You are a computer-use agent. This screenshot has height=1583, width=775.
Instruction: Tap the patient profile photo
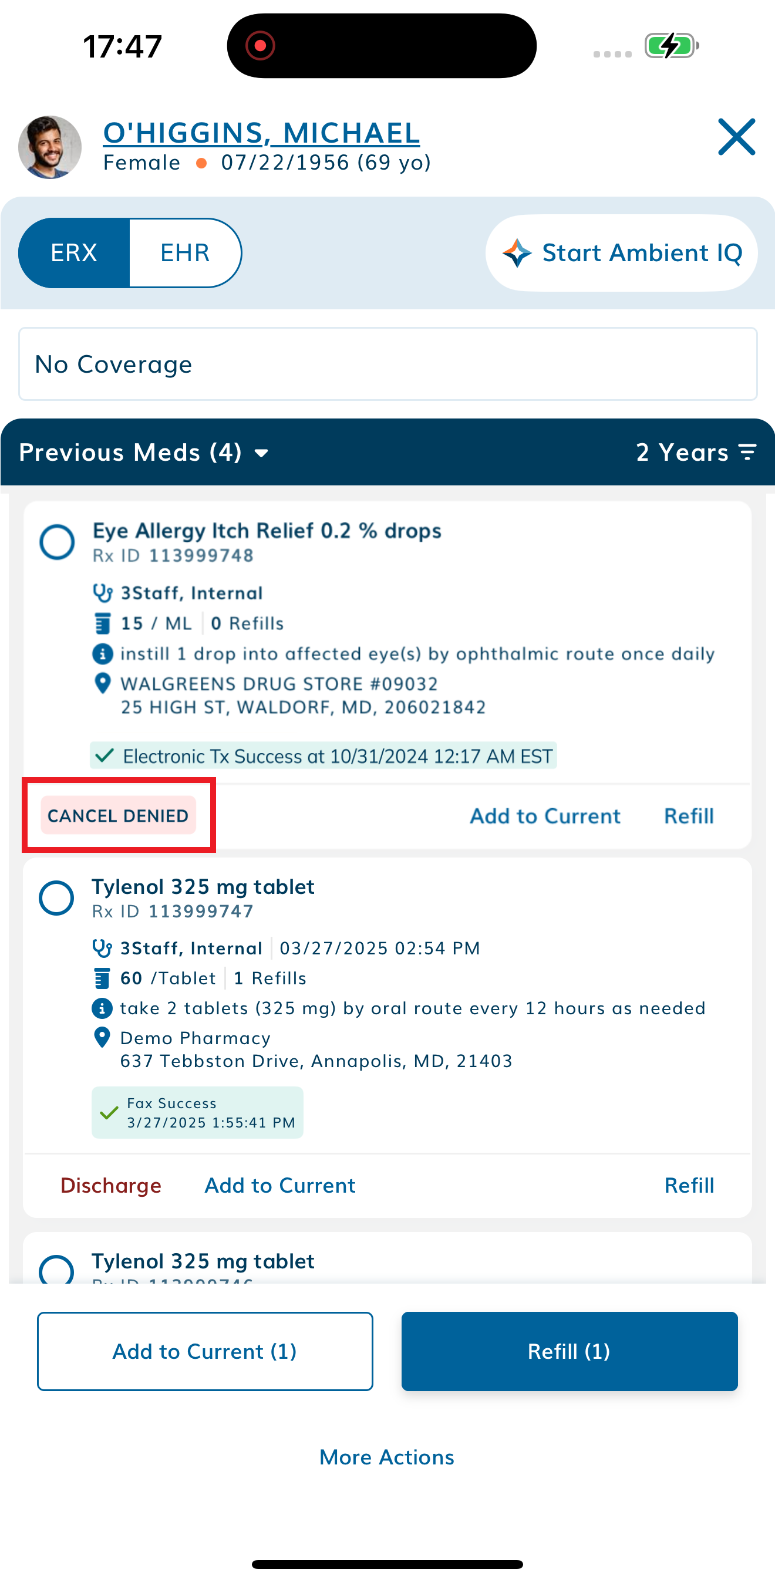(50, 147)
